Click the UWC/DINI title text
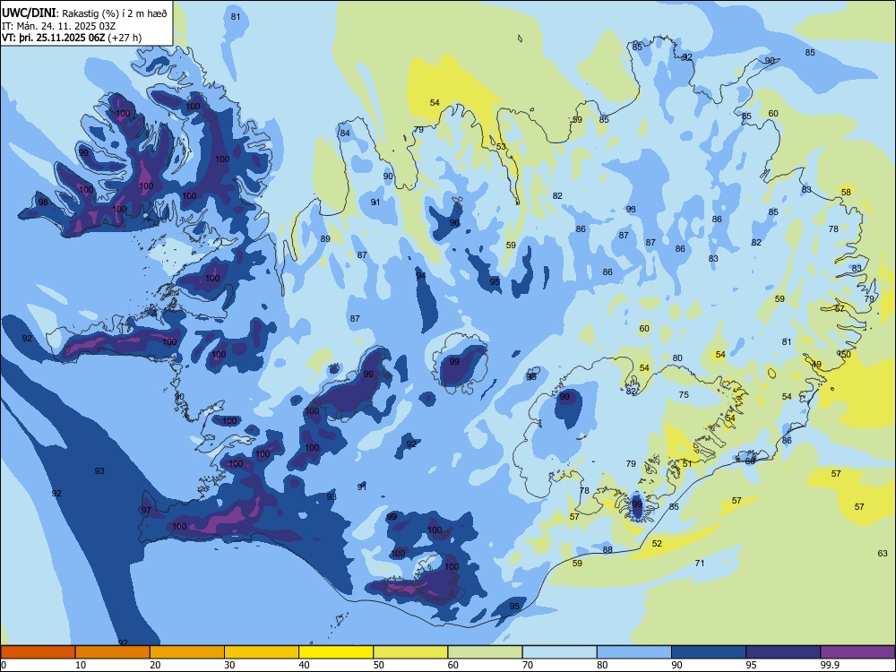The height and width of the screenshot is (672, 896). [x=29, y=13]
